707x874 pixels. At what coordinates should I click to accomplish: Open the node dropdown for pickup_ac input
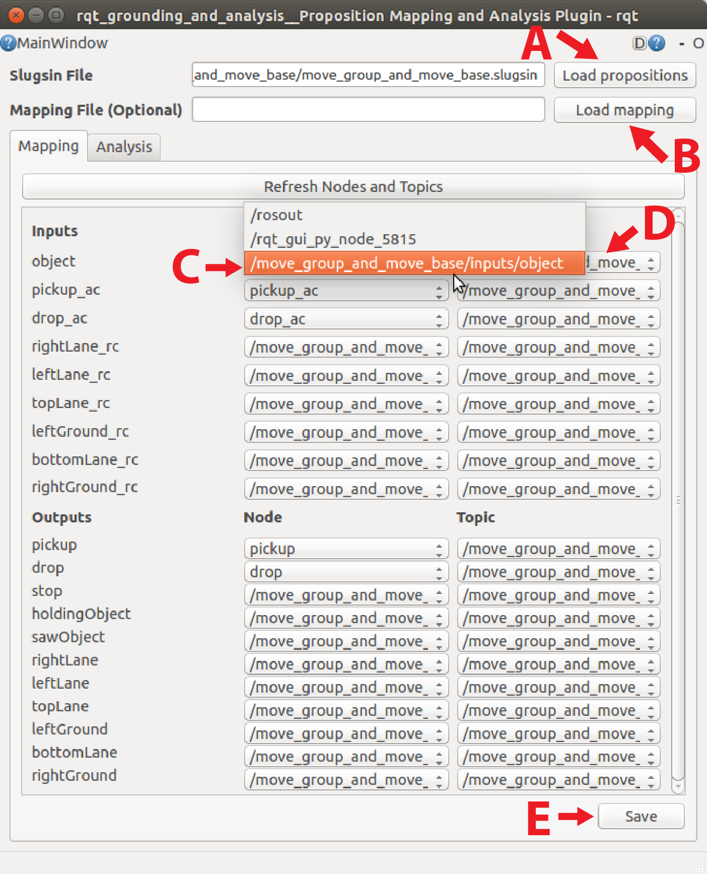pyautogui.click(x=346, y=291)
